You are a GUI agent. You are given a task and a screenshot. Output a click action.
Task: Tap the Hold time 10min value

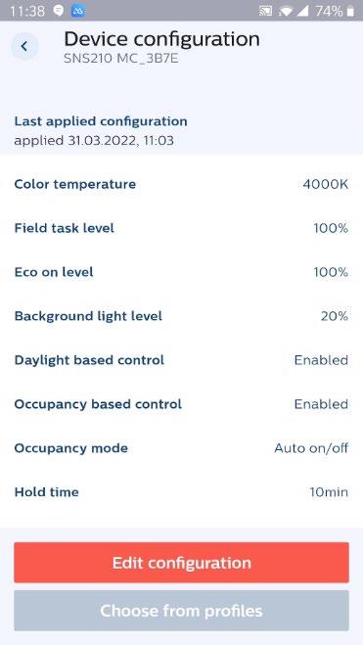click(329, 492)
